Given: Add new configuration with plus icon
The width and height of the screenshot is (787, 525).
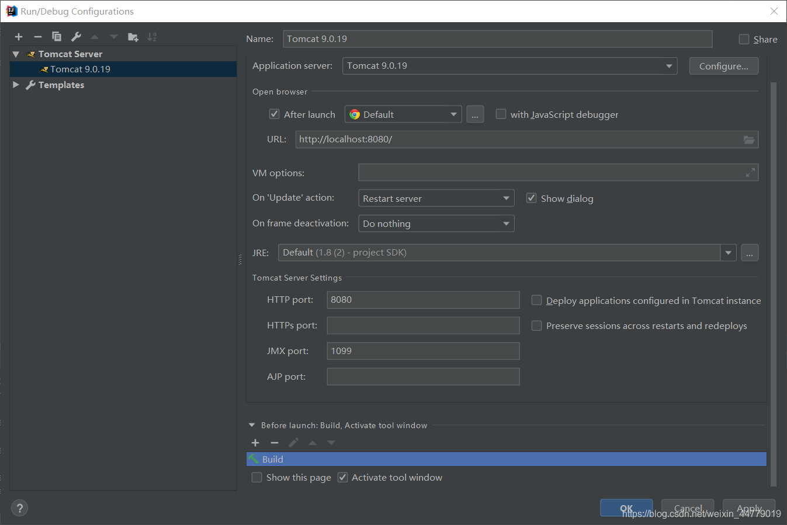Looking at the screenshot, I should coord(19,37).
